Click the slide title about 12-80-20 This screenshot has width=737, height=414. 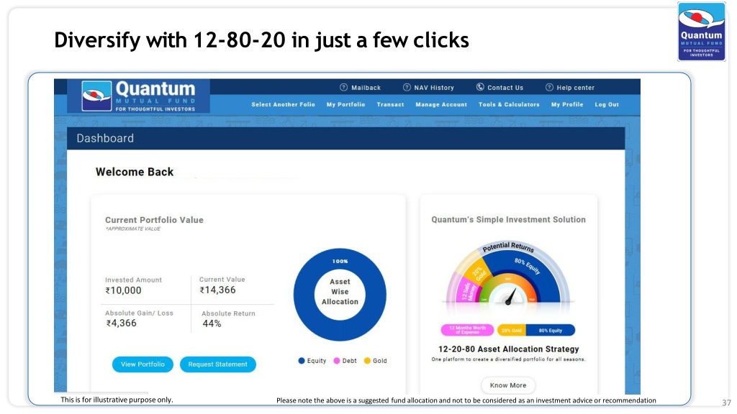tap(261, 40)
